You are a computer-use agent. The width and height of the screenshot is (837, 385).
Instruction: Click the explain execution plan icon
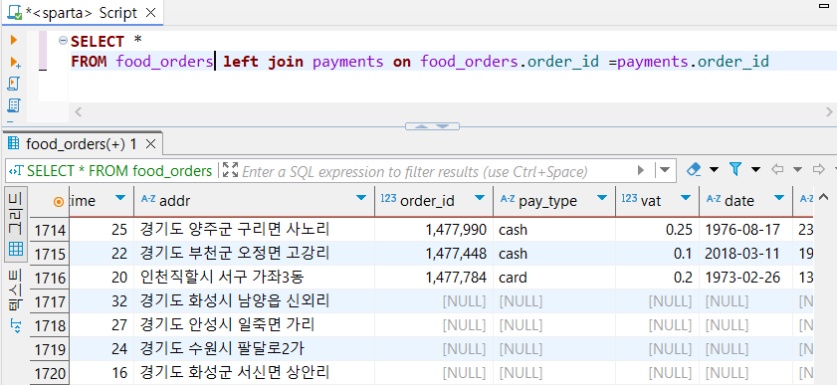[x=14, y=84]
